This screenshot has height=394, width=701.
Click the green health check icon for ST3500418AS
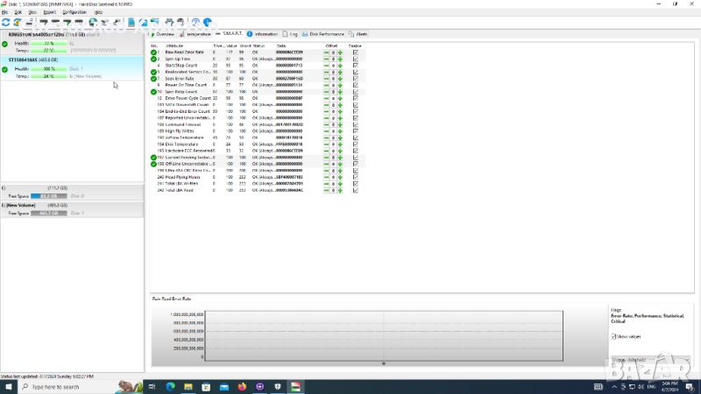[5, 67]
